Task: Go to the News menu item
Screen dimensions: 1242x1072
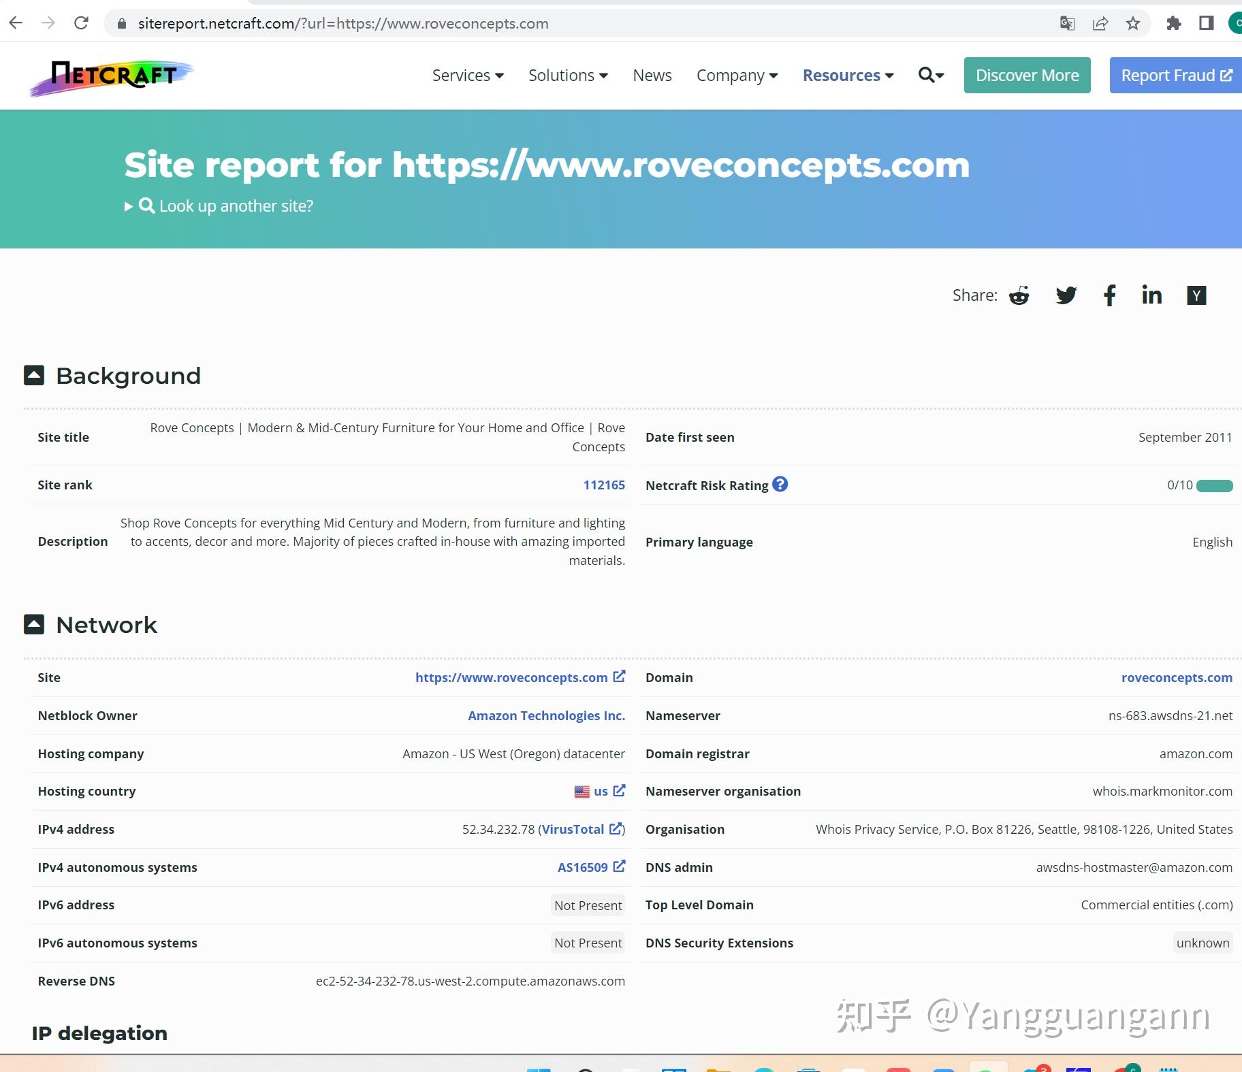Action: (x=652, y=76)
